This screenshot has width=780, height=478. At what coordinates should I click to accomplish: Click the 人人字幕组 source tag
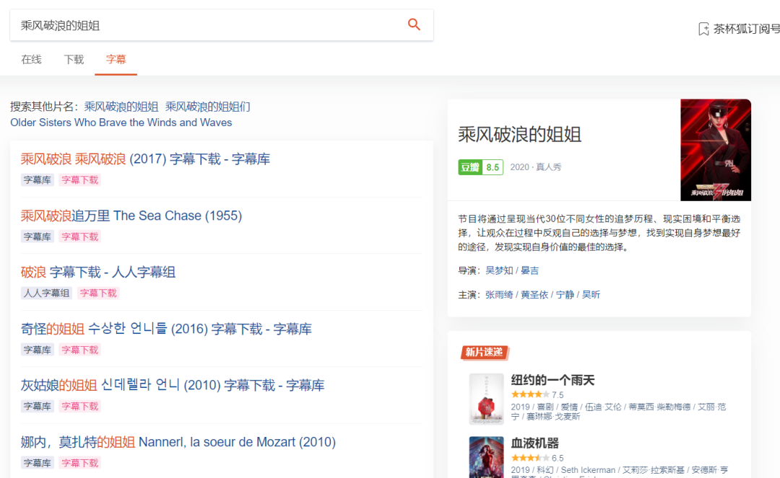(x=46, y=293)
